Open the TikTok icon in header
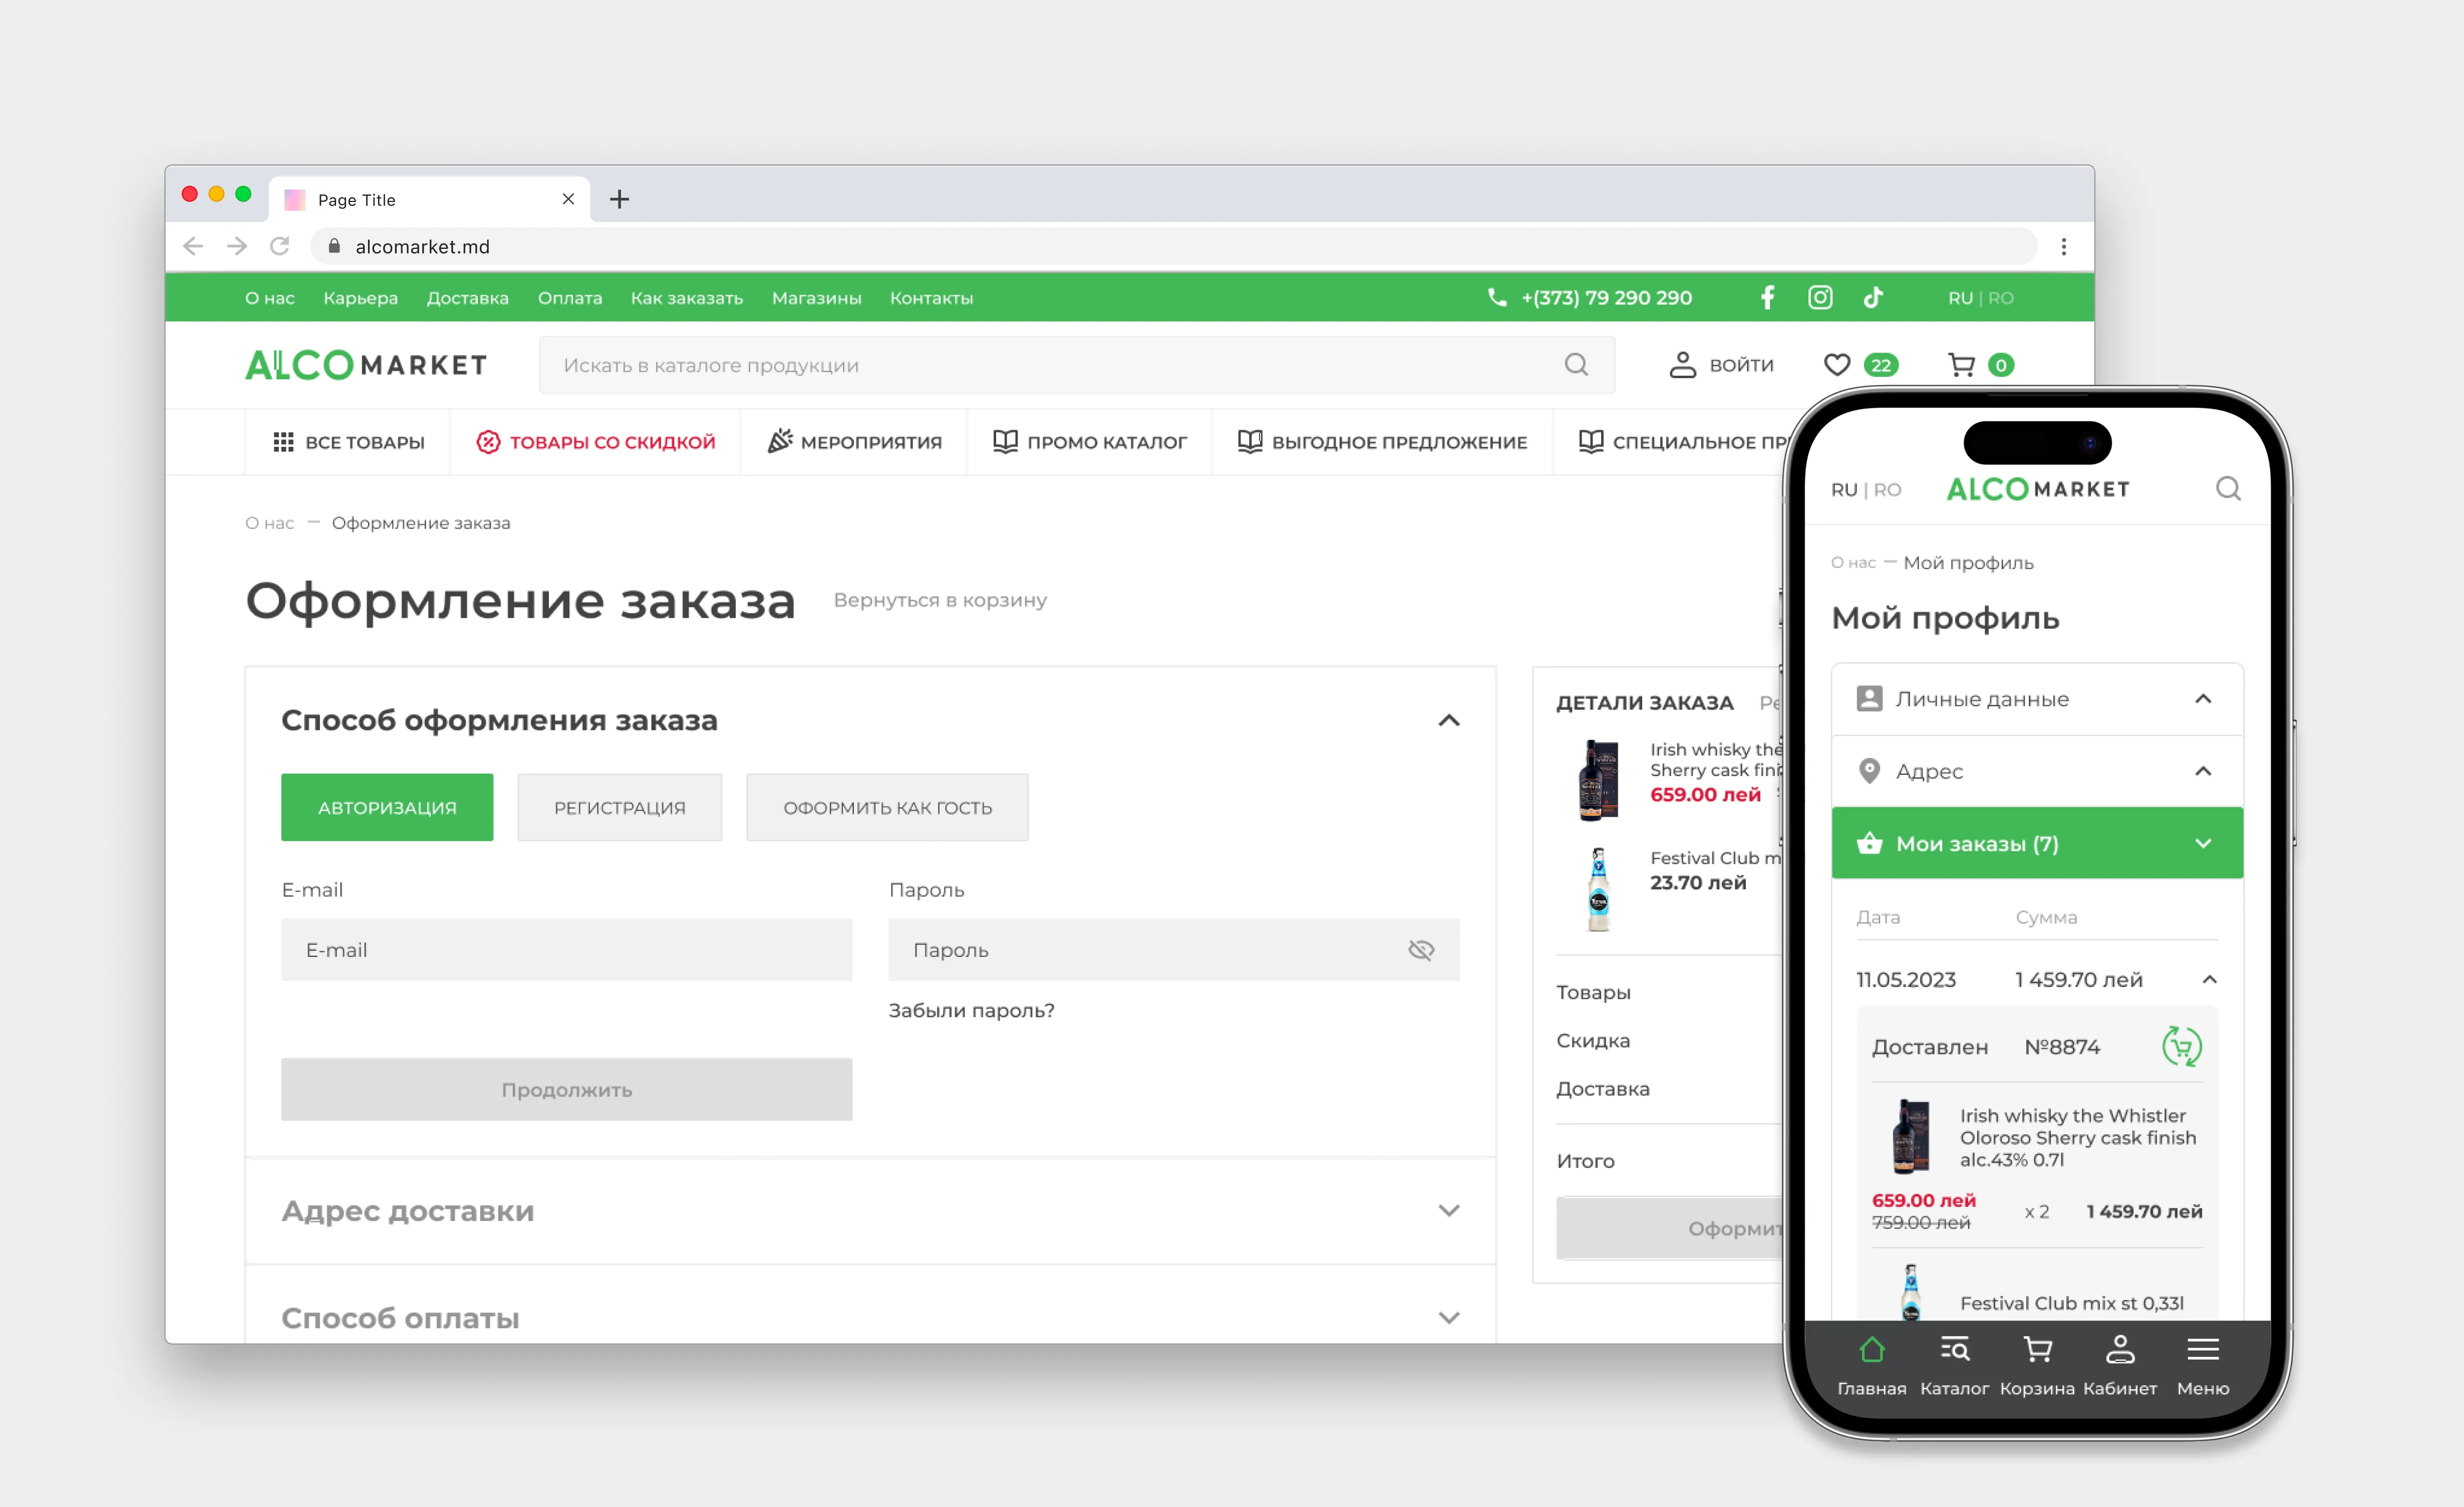 tap(1873, 297)
